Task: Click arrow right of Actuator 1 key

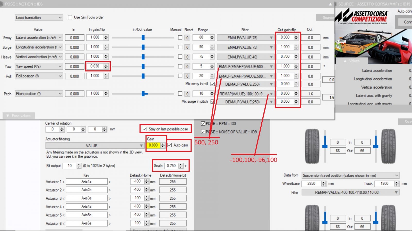Action: click(x=109, y=182)
